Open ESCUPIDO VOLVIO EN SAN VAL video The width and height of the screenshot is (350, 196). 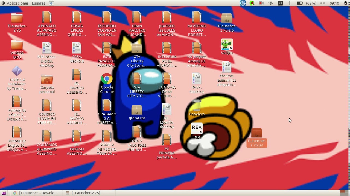pyautogui.click(x=107, y=17)
